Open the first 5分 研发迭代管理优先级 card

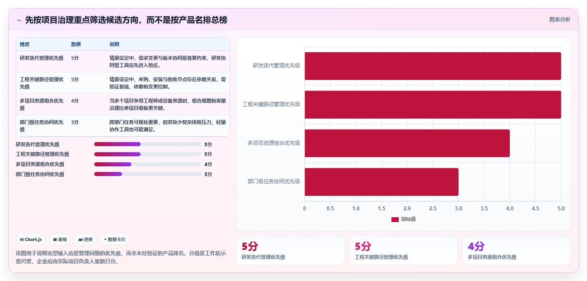pyautogui.click(x=290, y=250)
